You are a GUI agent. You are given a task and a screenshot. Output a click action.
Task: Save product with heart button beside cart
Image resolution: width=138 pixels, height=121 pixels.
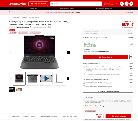coord(131,57)
